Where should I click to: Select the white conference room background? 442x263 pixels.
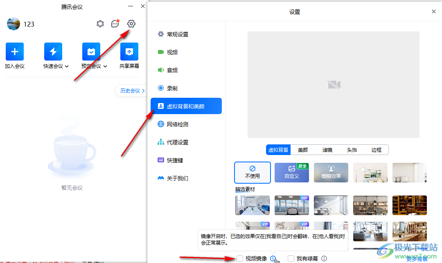pyautogui.click(x=253, y=205)
